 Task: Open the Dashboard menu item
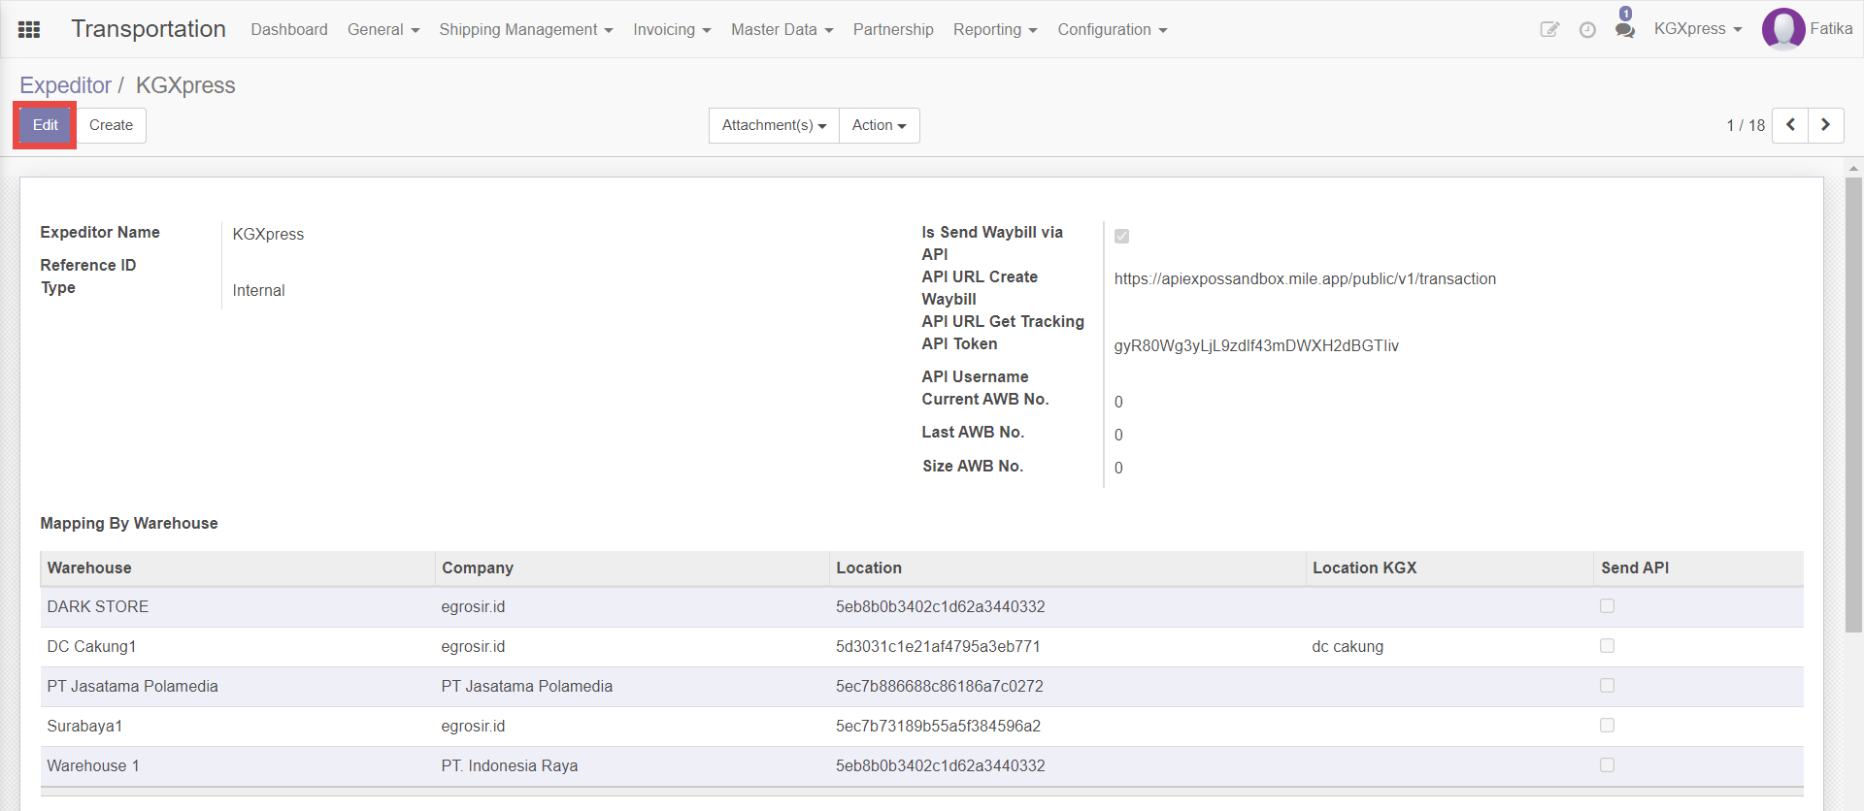pyautogui.click(x=289, y=29)
